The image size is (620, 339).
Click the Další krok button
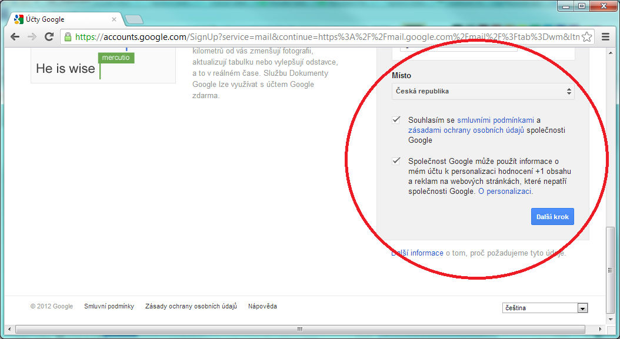[x=552, y=217]
